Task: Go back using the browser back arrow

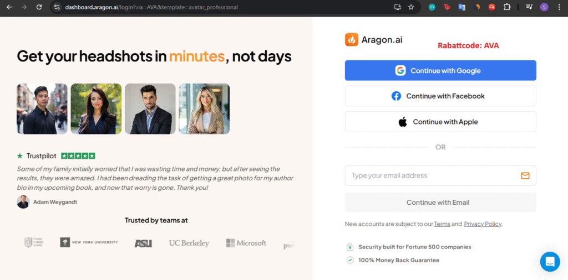Action: pos(9,7)
